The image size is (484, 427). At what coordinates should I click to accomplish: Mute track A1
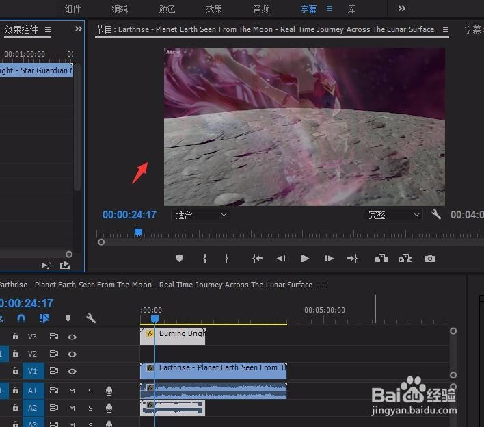(72, 391)
